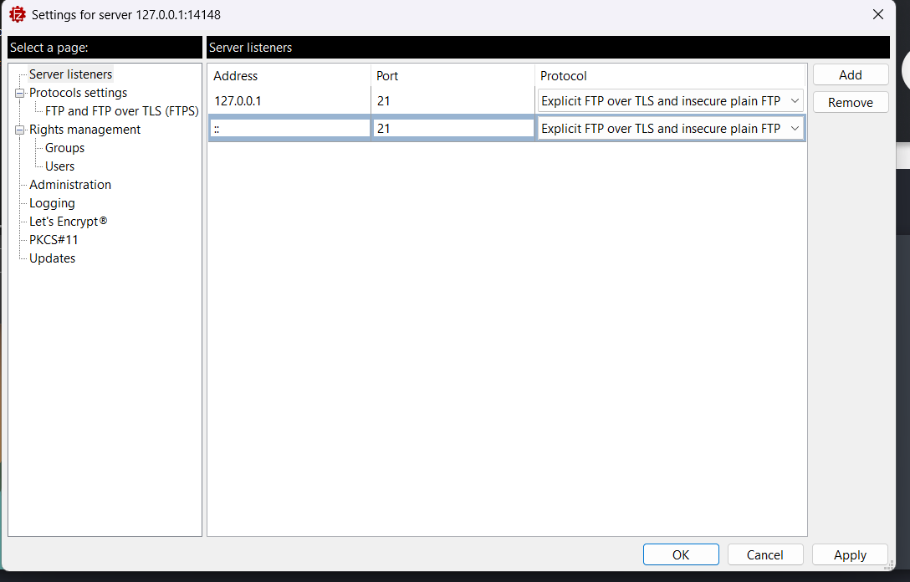Open the Users page

click(59, 166)
